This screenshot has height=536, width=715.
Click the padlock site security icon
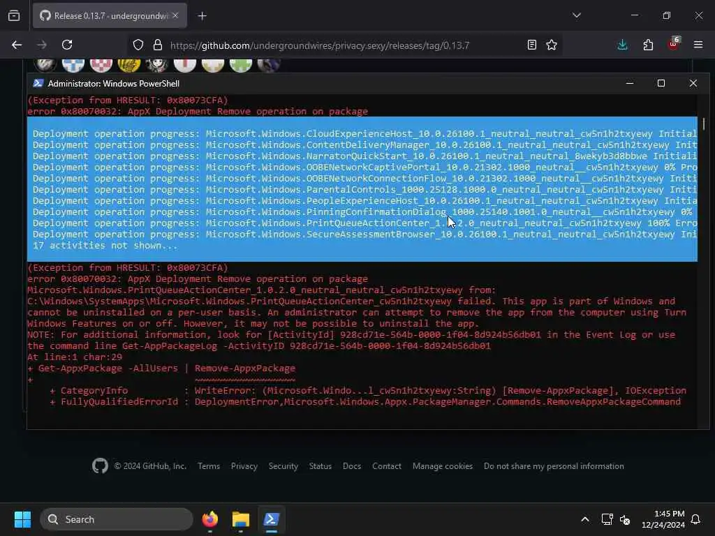tap(158, 45)
